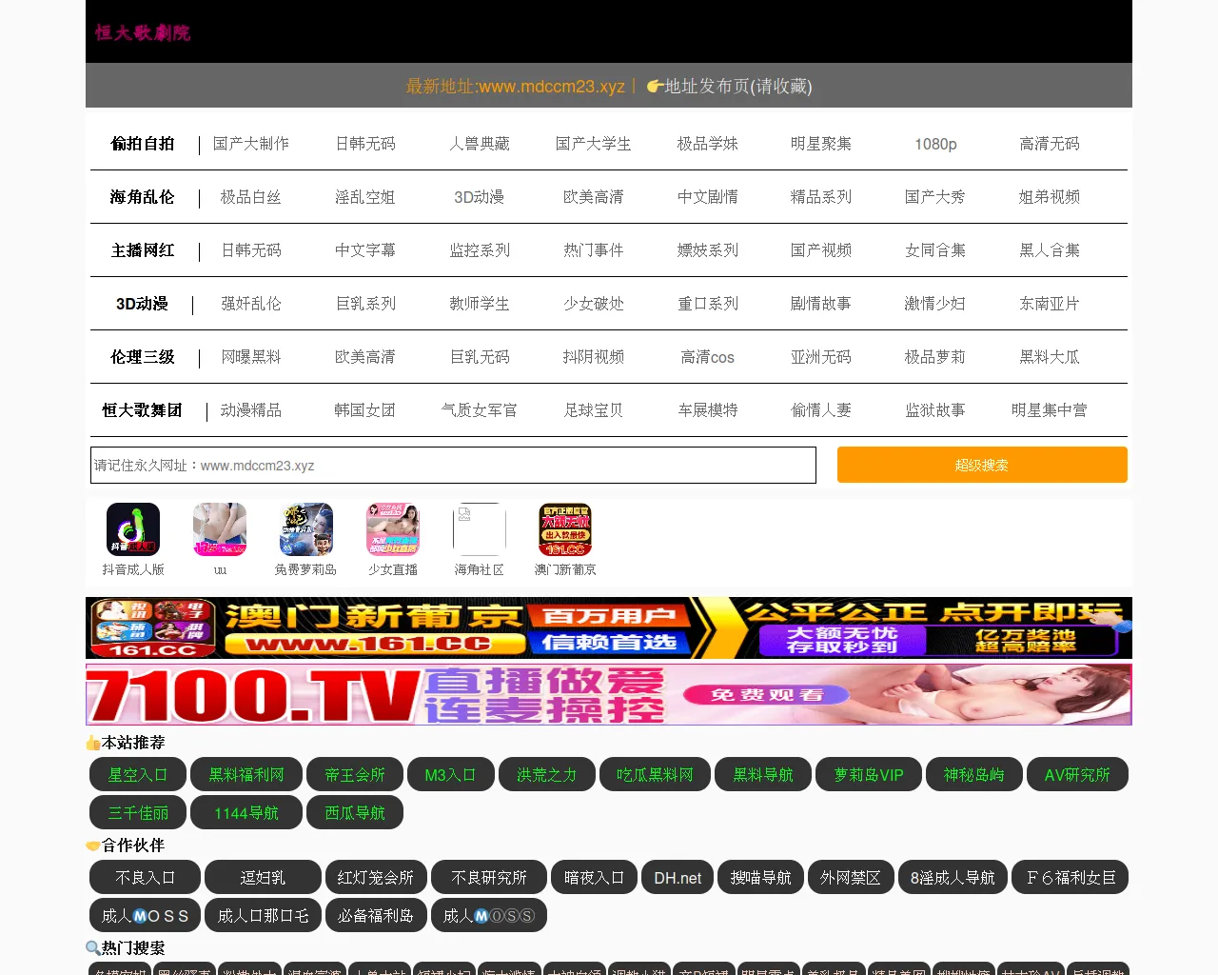Click the 星空入口 recommendation button
The image size is (1218, 975).
(x=138, y=775)
